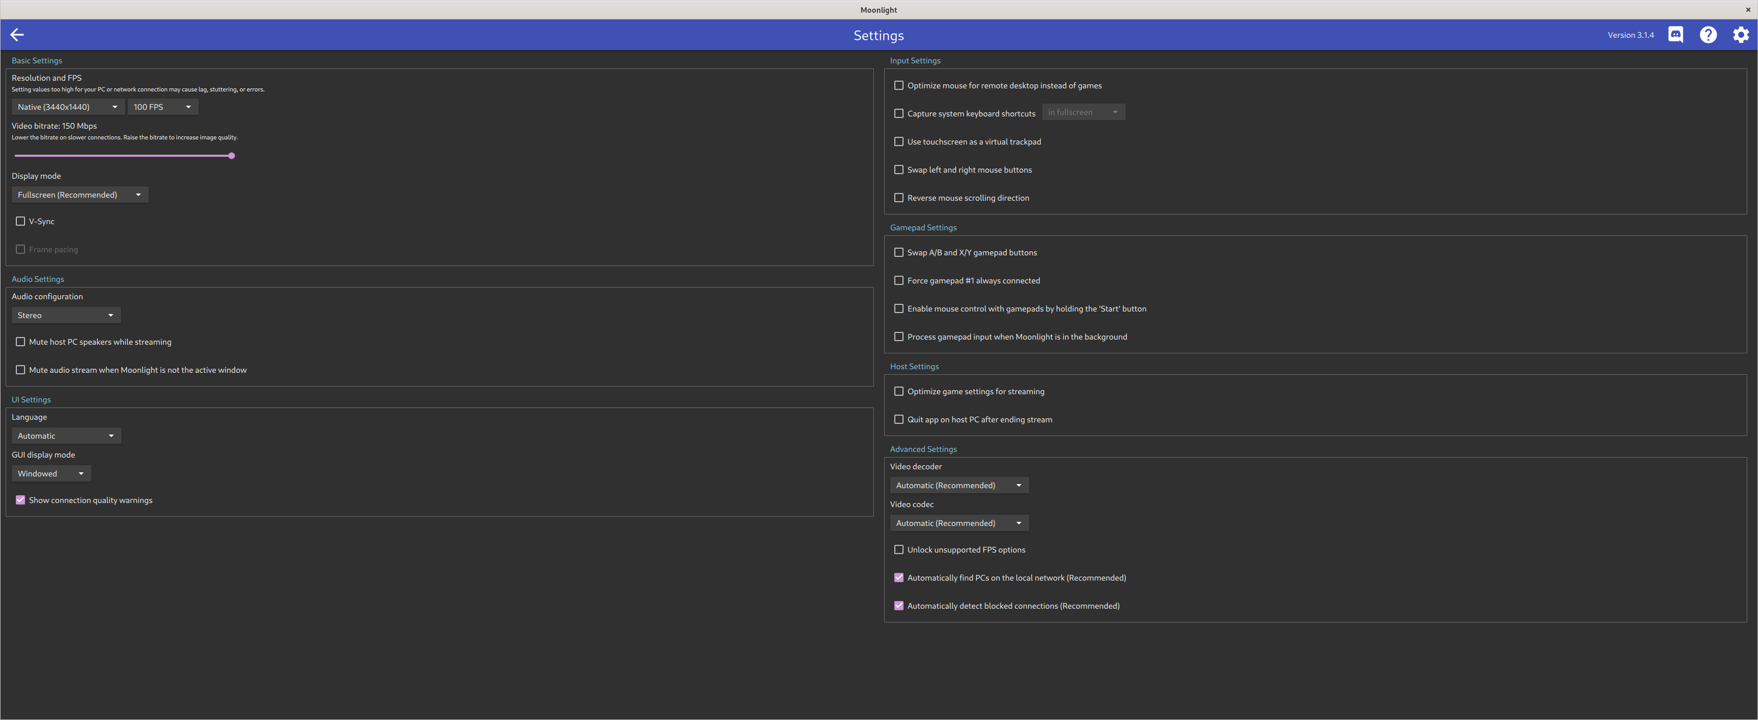Disable Show connection quality warnings

click(x=20, y=499)
